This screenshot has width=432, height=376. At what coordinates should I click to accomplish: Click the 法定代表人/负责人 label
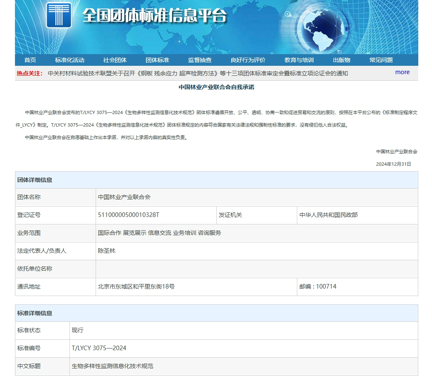pyautogui.click(x=42, y=251)
